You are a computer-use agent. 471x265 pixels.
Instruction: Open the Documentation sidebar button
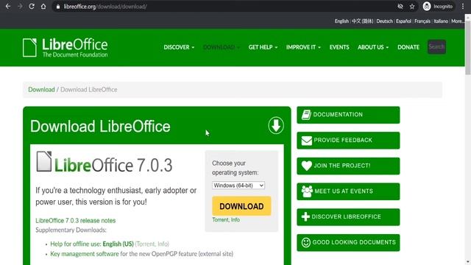click(348, 115)
